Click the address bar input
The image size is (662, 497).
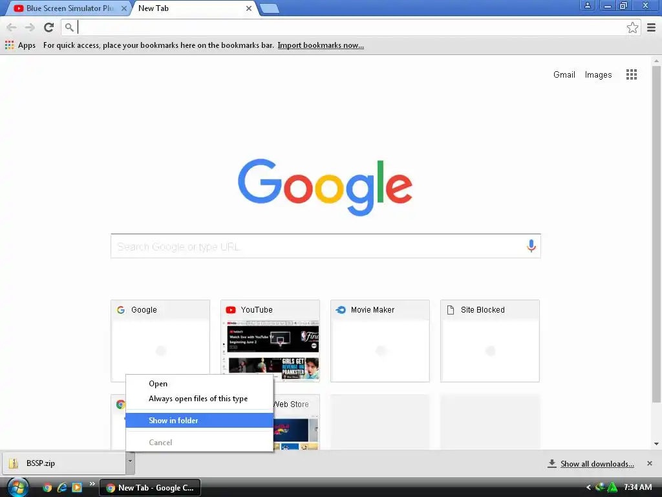coord(350,27)
